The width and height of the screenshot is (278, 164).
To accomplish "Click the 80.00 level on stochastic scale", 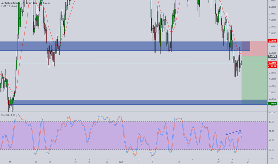I will click(271, 122).
